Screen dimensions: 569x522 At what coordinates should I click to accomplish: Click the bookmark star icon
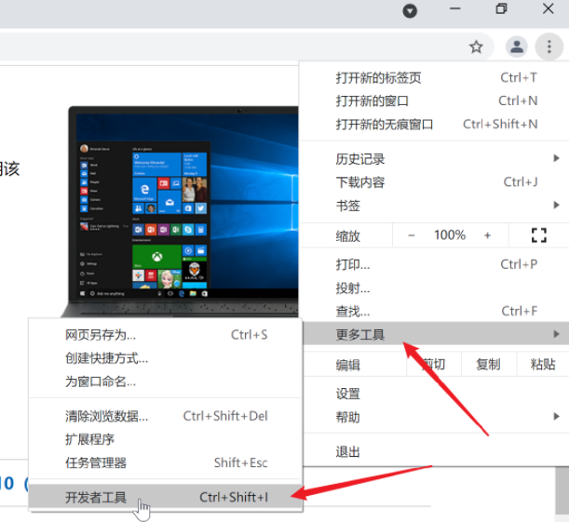pyautogui.click(x=476, y=46)
